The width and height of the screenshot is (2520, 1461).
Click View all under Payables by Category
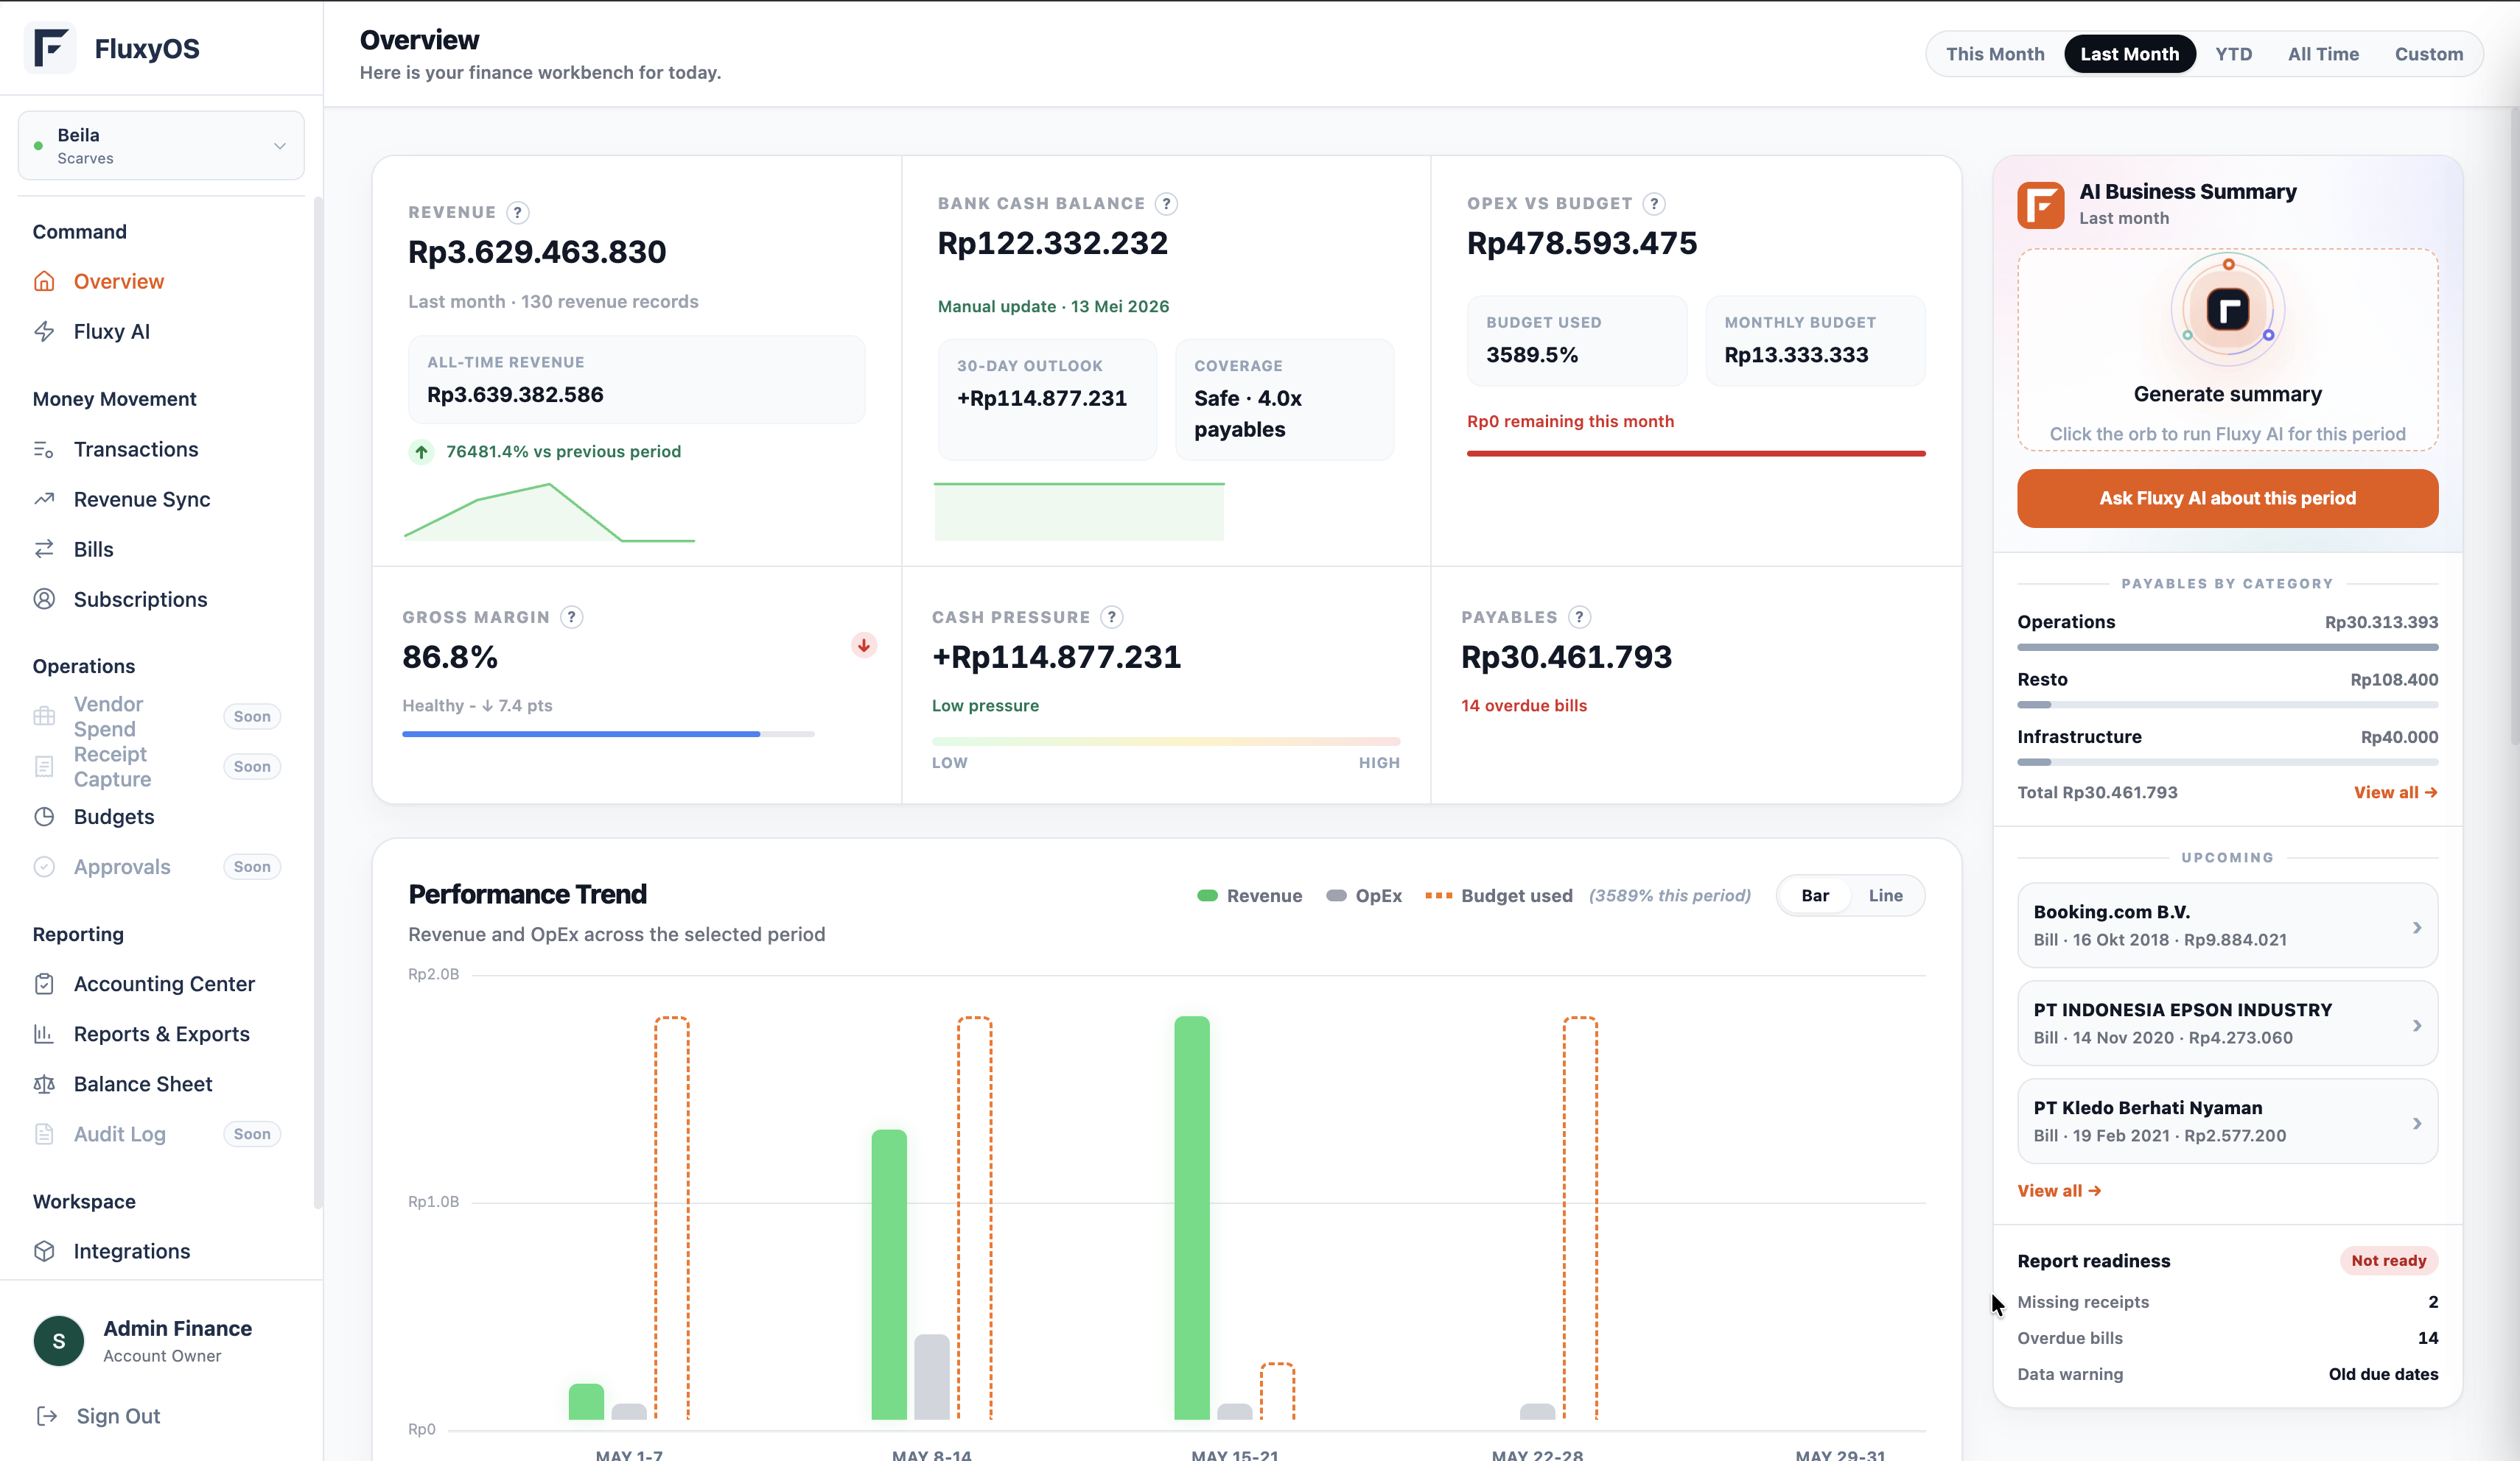pos(2395,792)
